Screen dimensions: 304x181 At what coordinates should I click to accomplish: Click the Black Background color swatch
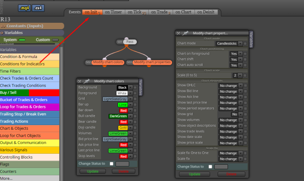pyautogui.click(x=122, y=88)
